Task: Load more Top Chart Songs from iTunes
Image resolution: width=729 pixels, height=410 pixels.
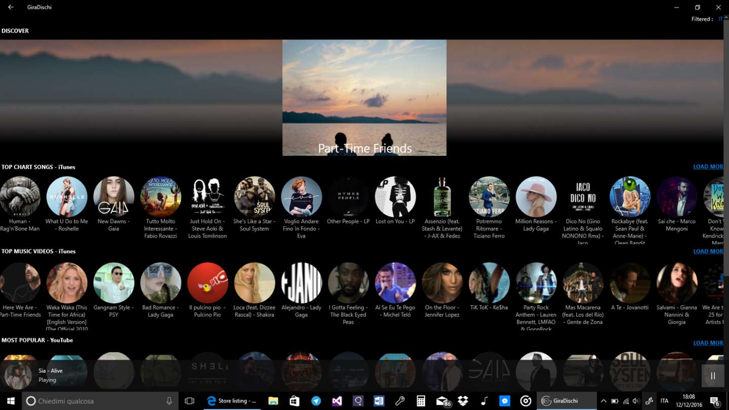Action: pos(708,167)
